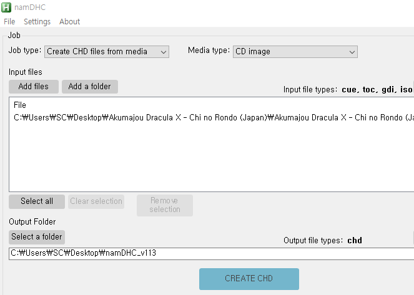Open the File menu
The width and height of the screenshot is (414, 295).
(9, 21)
